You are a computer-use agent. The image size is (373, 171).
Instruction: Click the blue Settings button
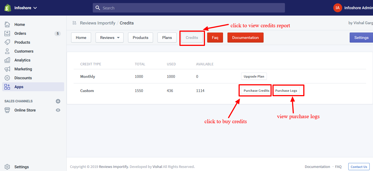pos(361,38)
